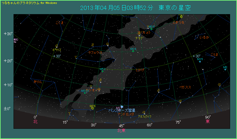Click the ケフェウス constellation name

[x=95, y=52]
